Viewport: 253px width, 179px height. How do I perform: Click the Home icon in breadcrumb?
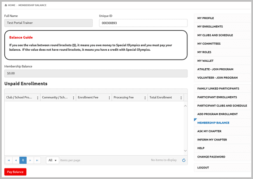6,5
